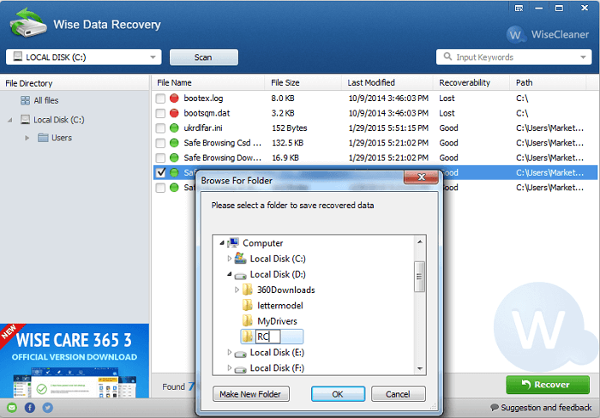Click the folder tree scrollbar thumb
The image size is (600, 418).
coord(420,277)
